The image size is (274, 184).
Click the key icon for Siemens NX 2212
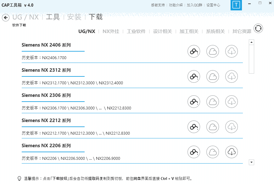tap(193, 127)
